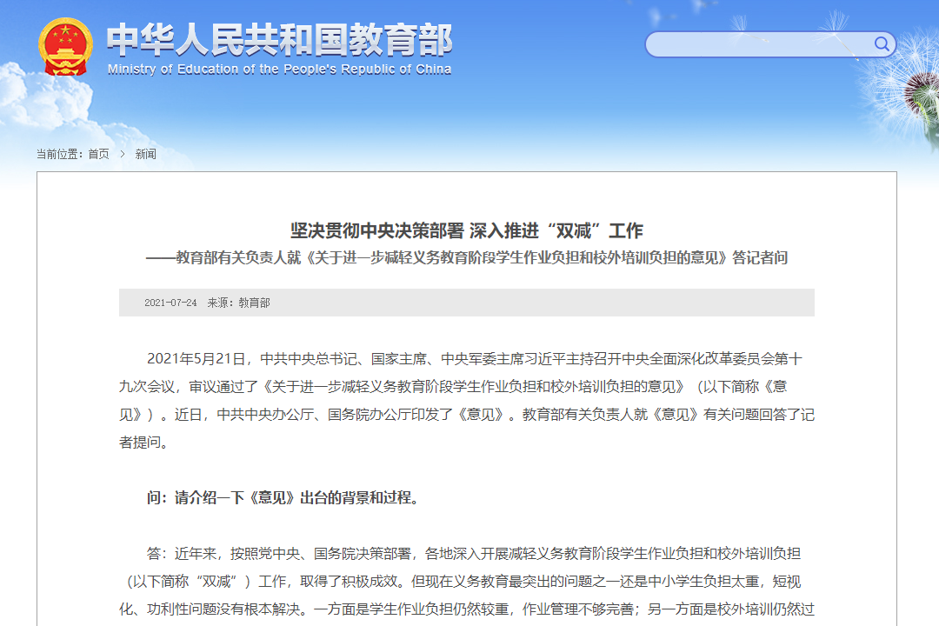The width and height of the screenshot is (939, 626).
Task: Click line starting 化、功利性问题没有根本解决
Action: coord(467,609)
